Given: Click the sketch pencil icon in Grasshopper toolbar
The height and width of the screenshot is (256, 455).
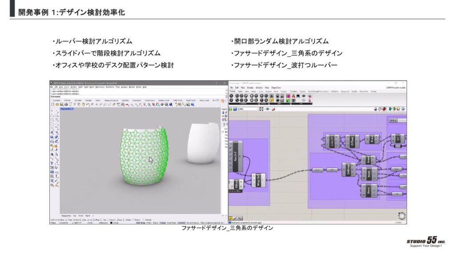Looking at the screenshot, I should [x=273, y=109].
